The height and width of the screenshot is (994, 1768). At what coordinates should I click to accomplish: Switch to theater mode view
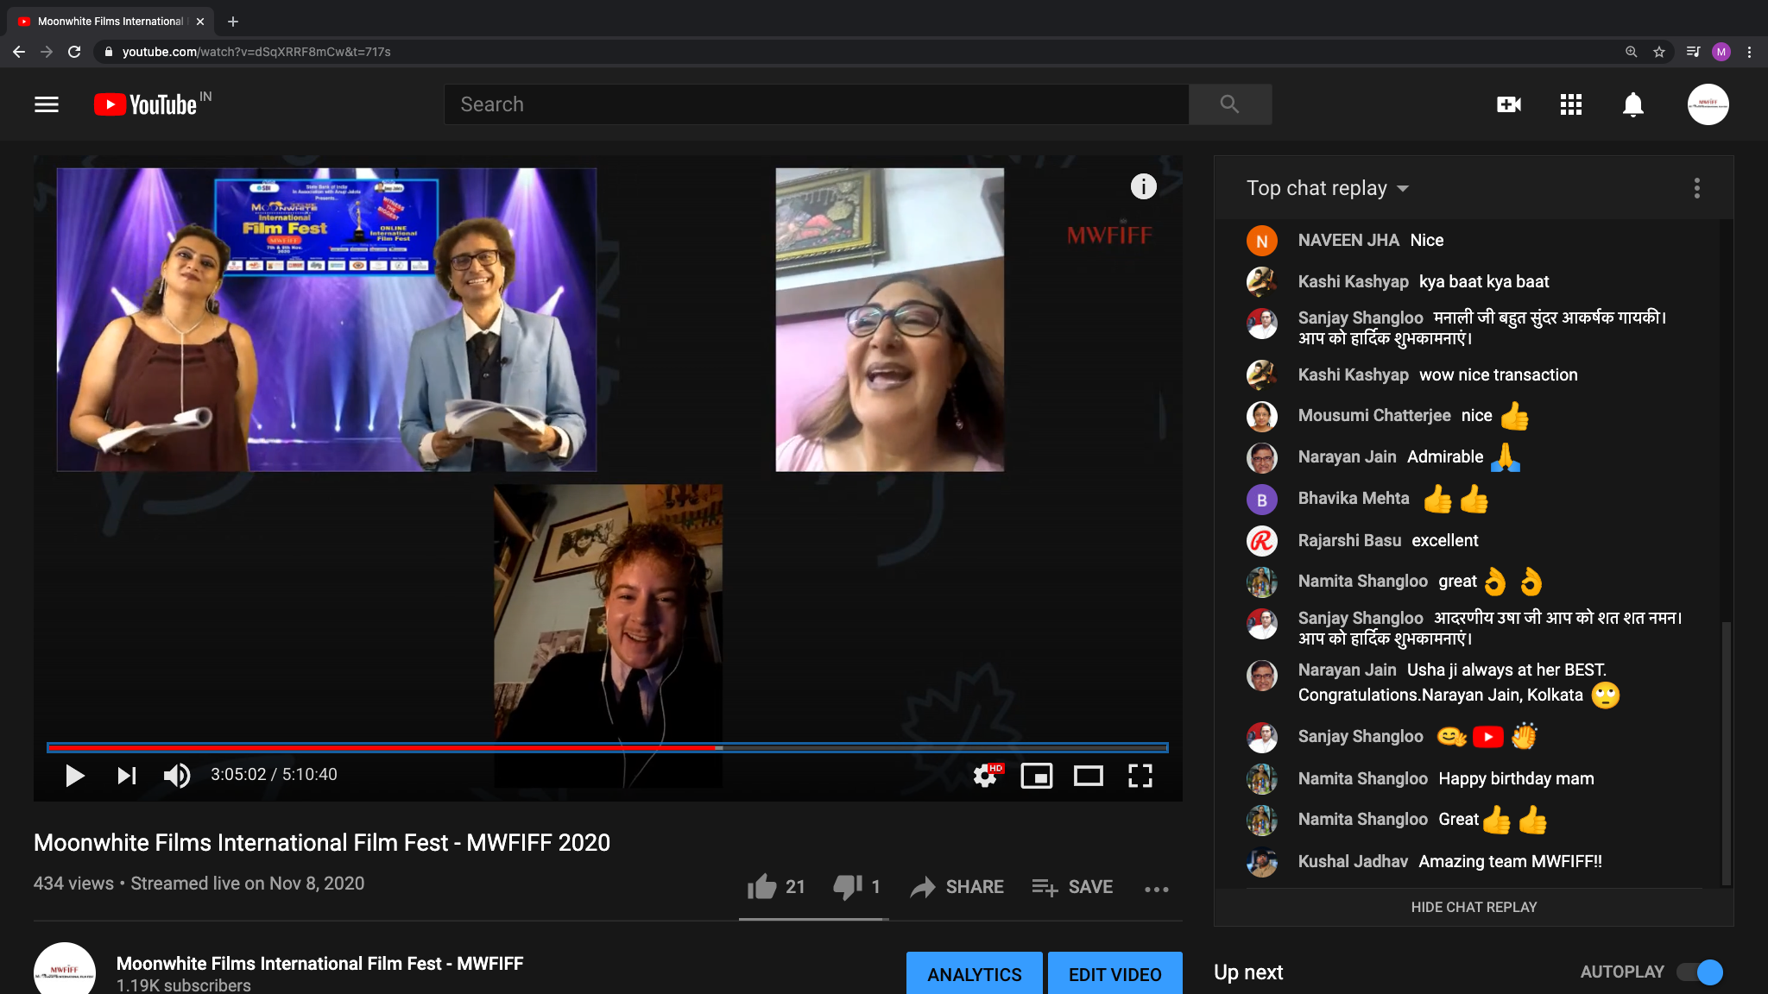pyautogui.click(x=1088, y=776)
